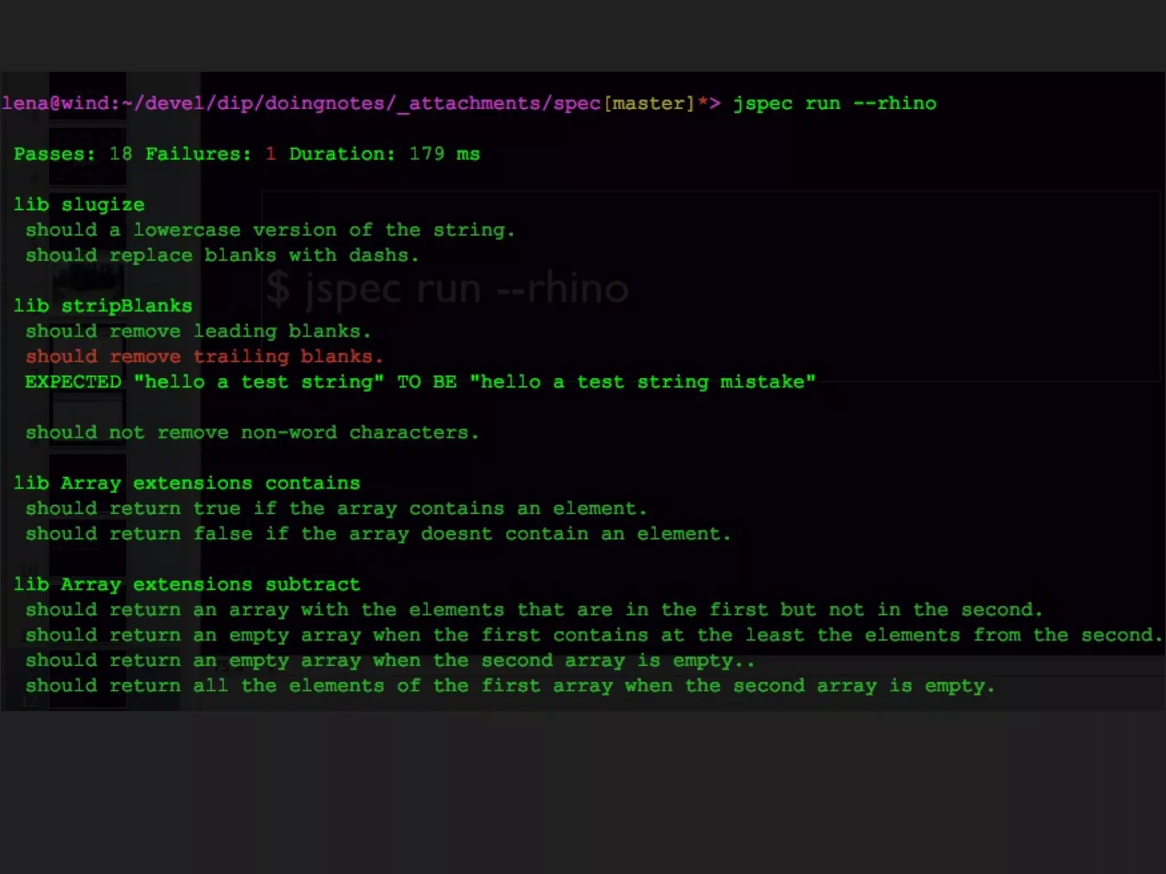Click the 'jspec run --rhino' command text
This screenshot has width=1166, height=874.
coord(835,104)
